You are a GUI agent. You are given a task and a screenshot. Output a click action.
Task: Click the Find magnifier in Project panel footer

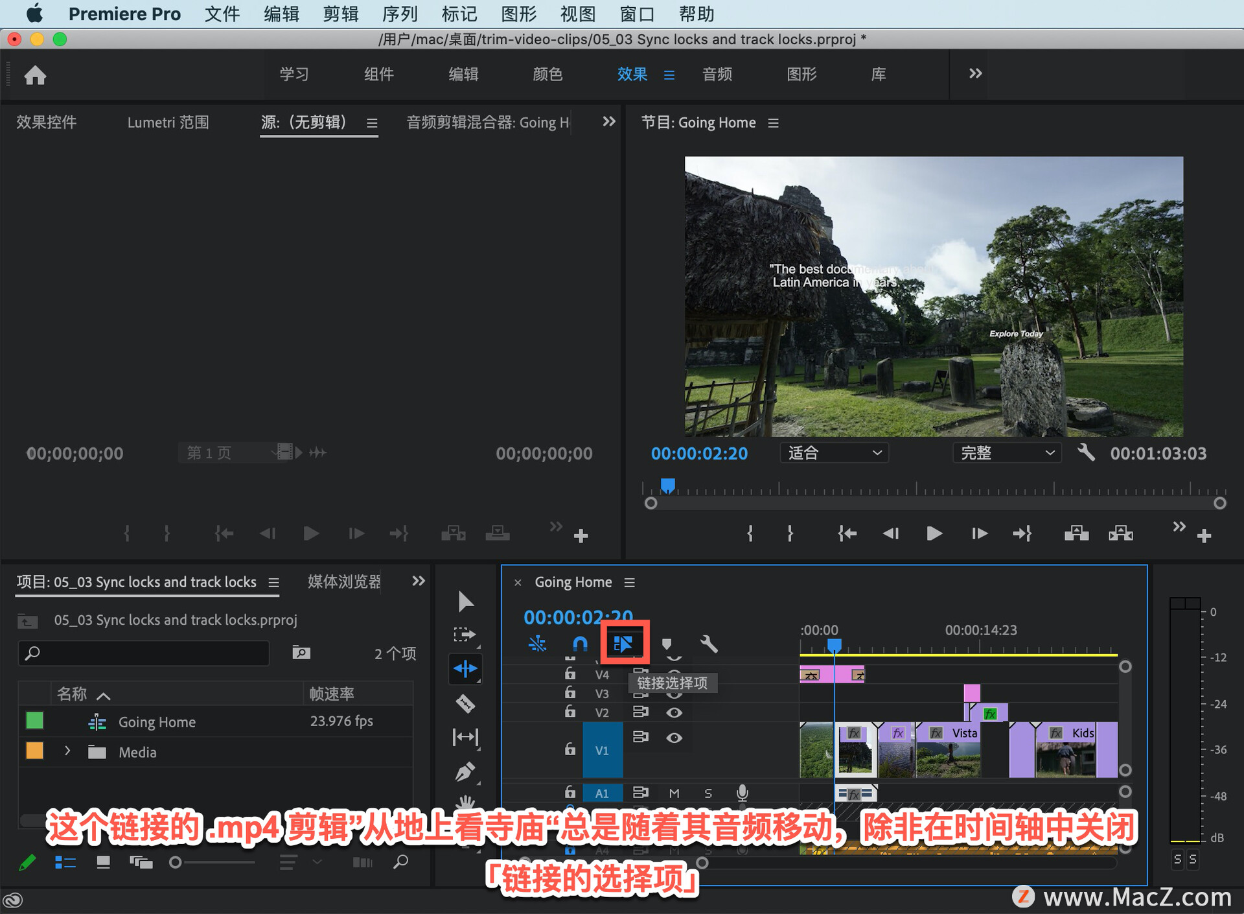click(x=401, y=861)
